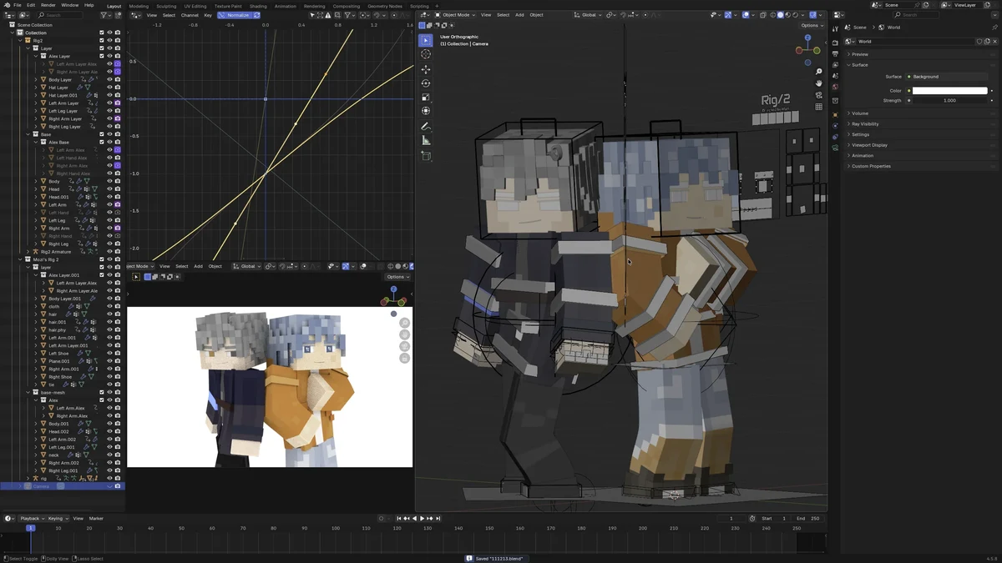Screen dimensions: 1002x563
Task: Expand the Body Layer tree item
Action: point(36,79)
